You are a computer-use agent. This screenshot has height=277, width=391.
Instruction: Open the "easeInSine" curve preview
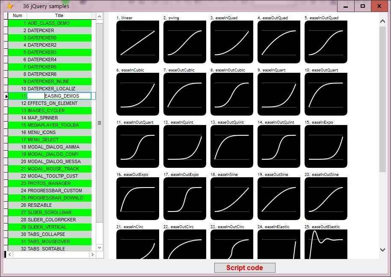coord(231,198)
